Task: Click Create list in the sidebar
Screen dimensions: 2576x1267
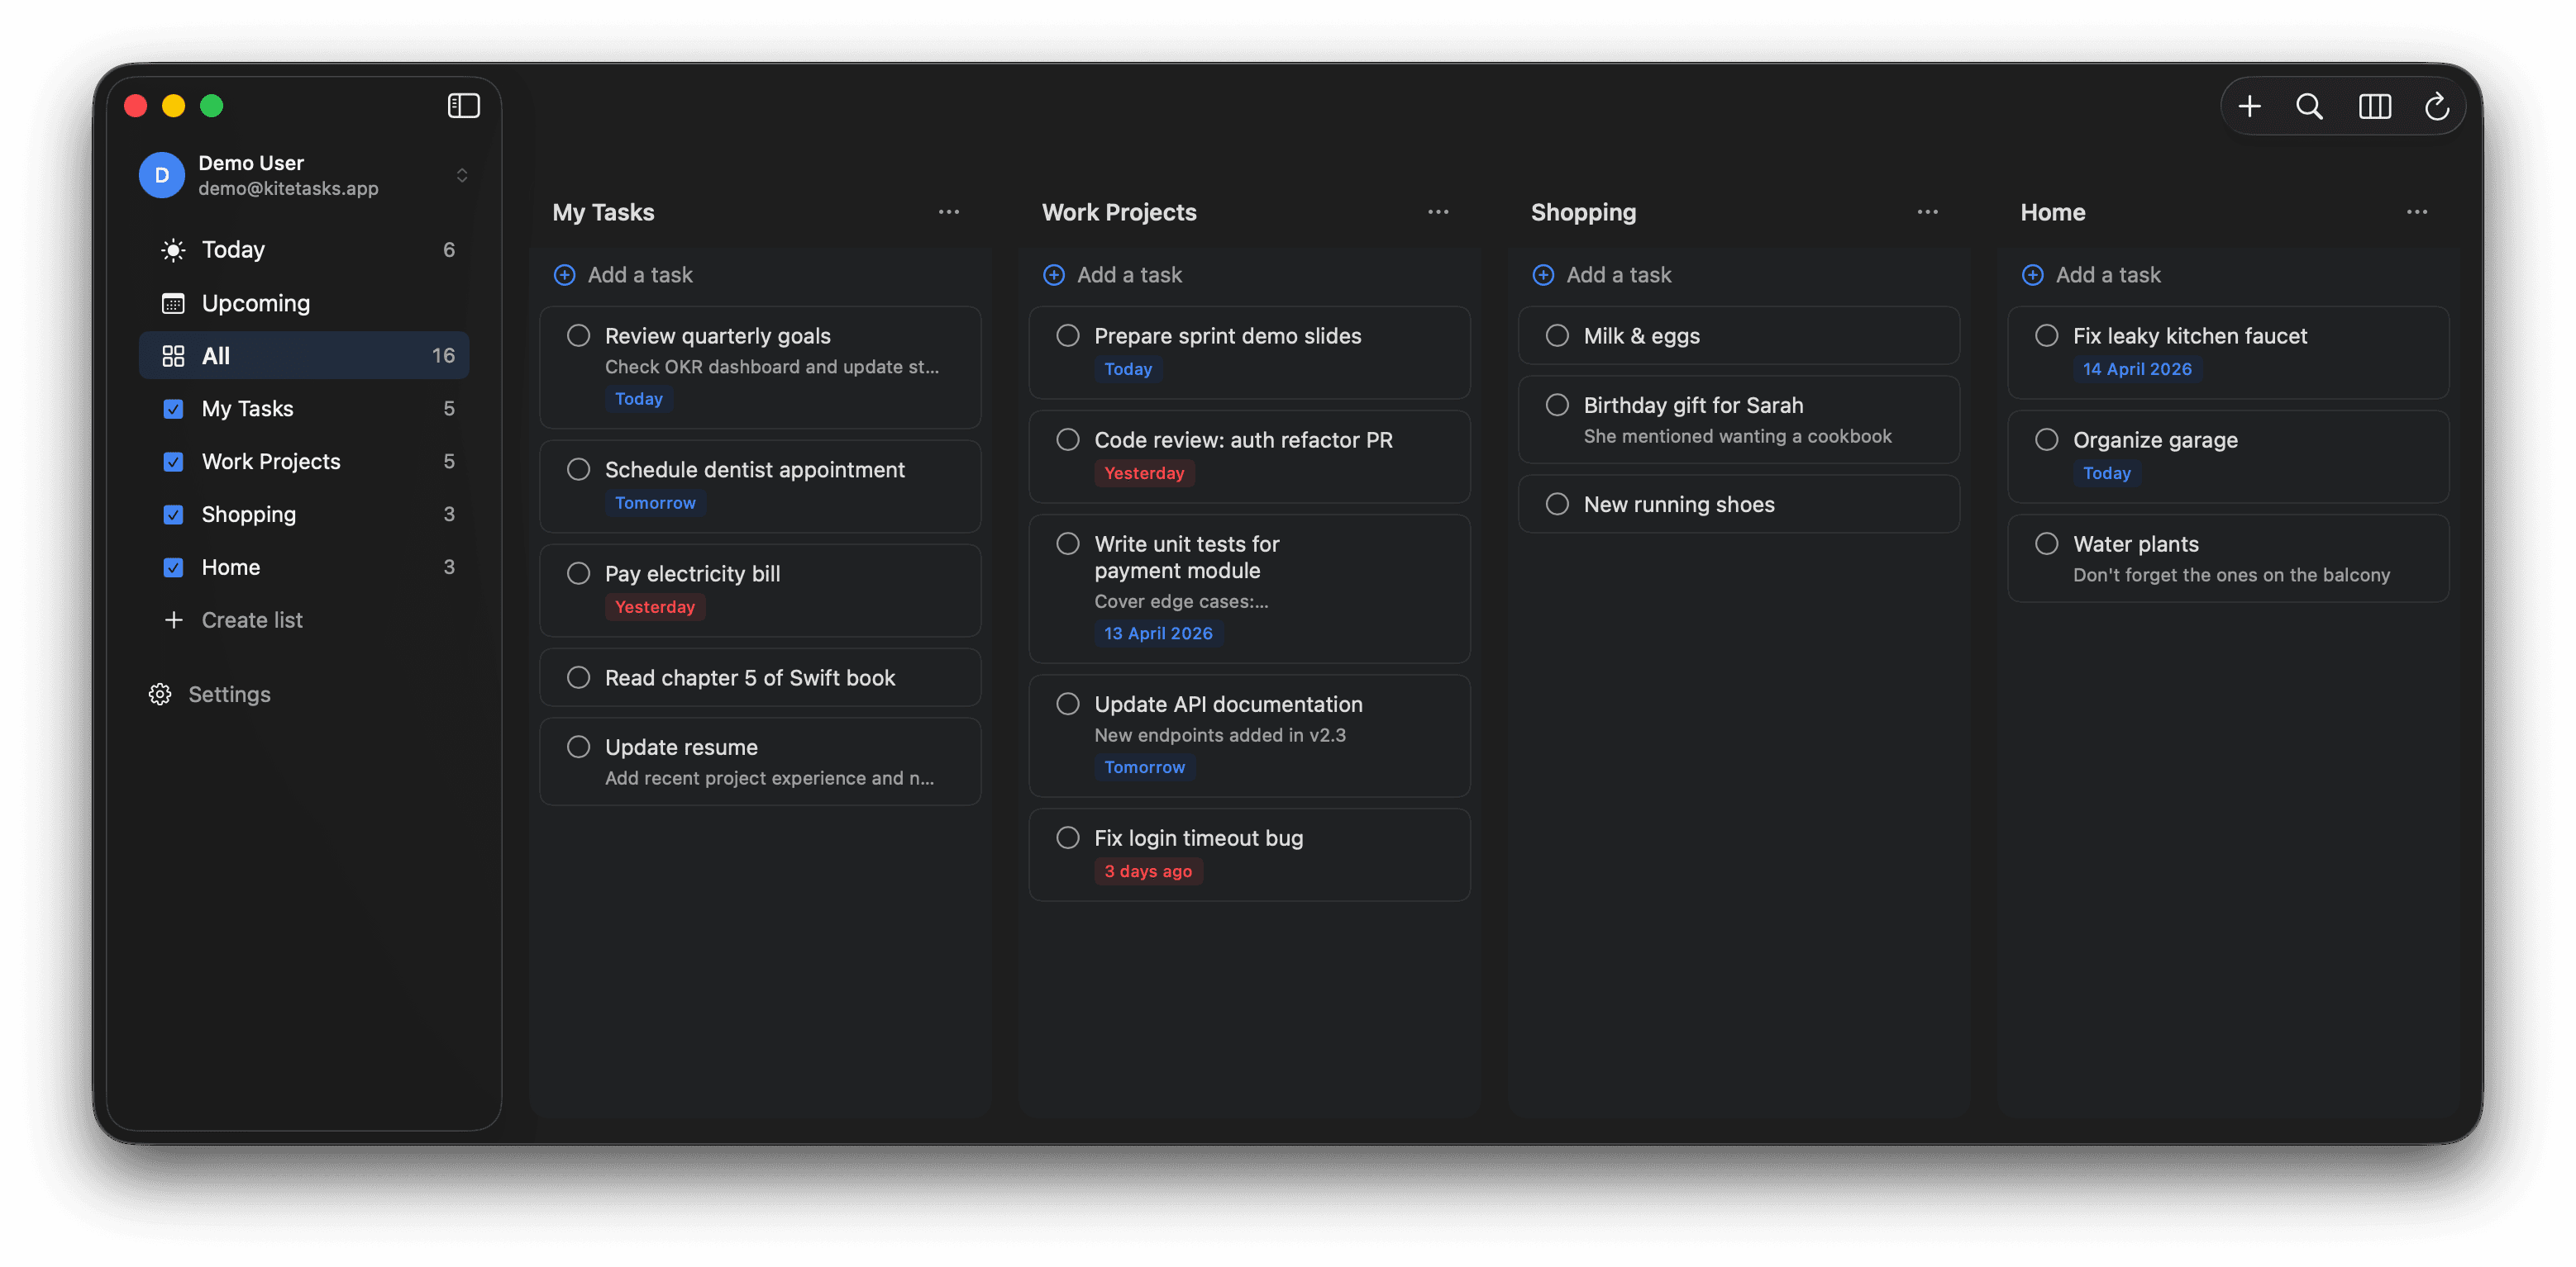Action: point(251,619)
